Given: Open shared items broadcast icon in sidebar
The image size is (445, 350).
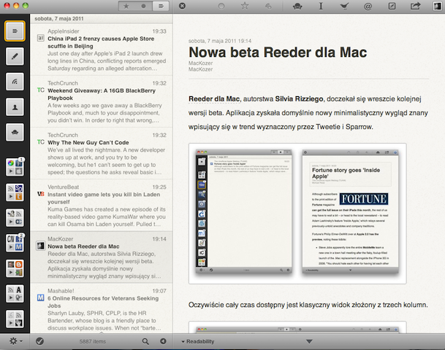Looking at the screenshot, I should click(15, 82).
